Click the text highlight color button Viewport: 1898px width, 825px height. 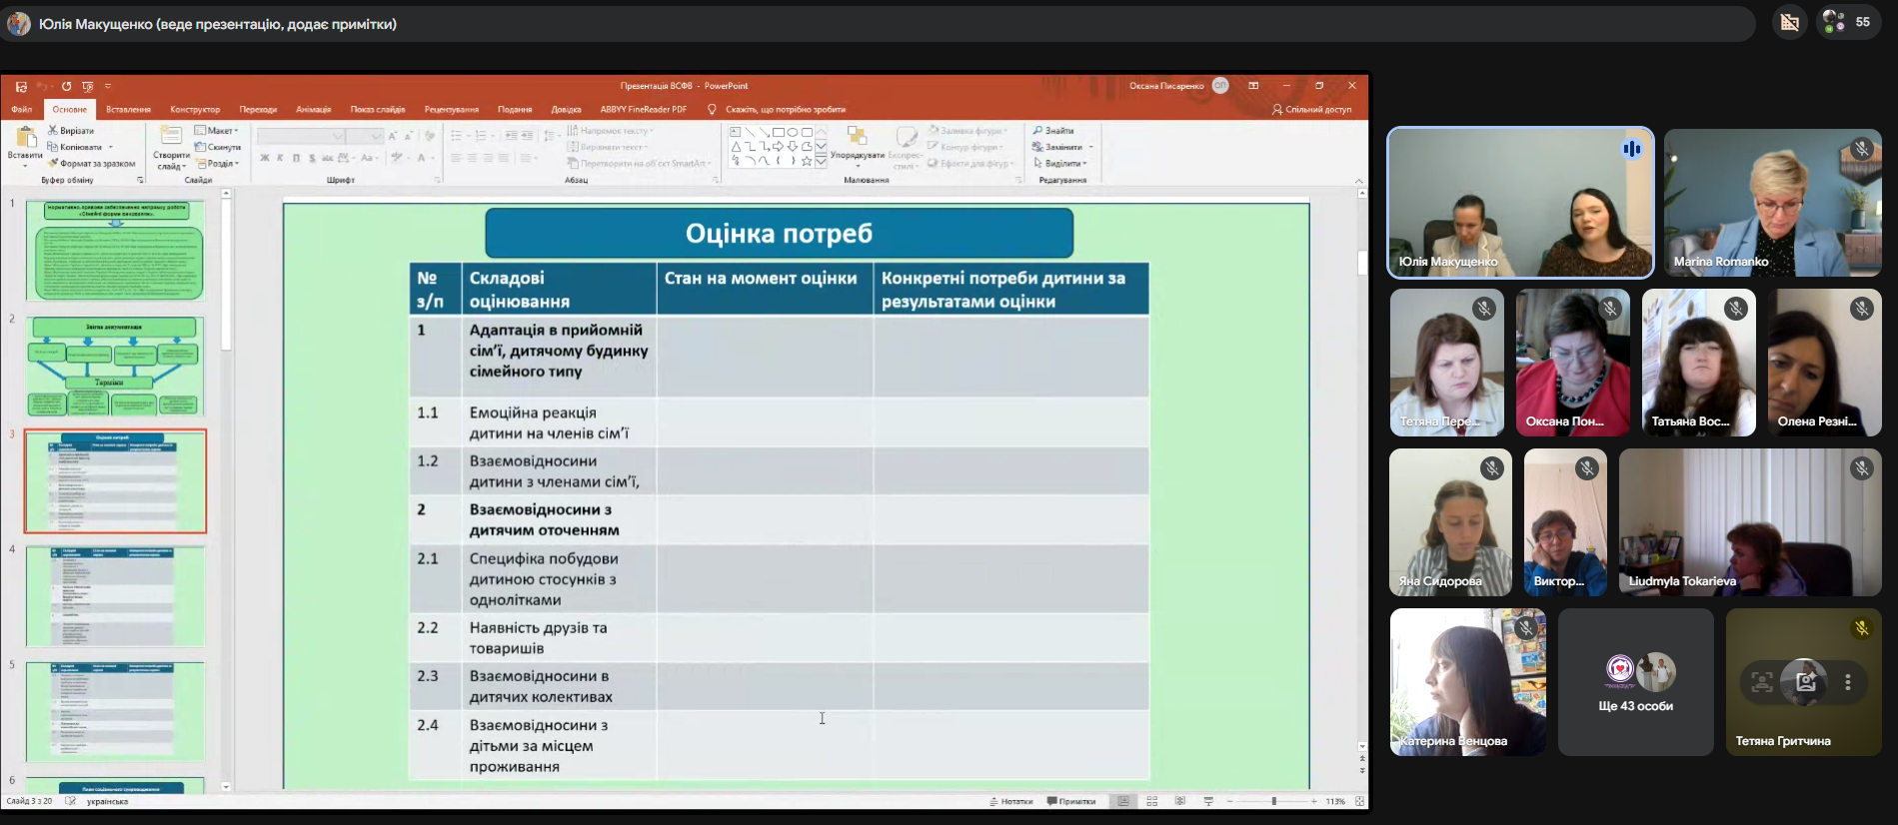coord(397,158)
